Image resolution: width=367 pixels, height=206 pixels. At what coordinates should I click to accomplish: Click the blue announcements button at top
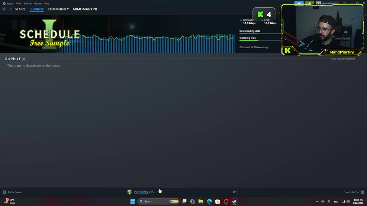299,3
